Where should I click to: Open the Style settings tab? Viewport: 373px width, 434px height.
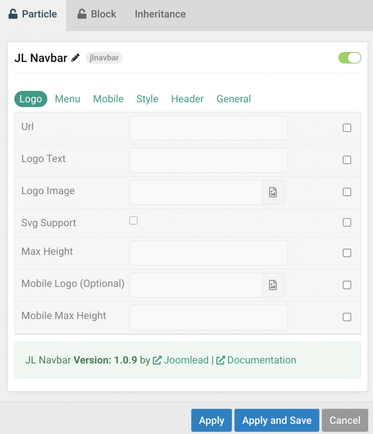(147, 99)
